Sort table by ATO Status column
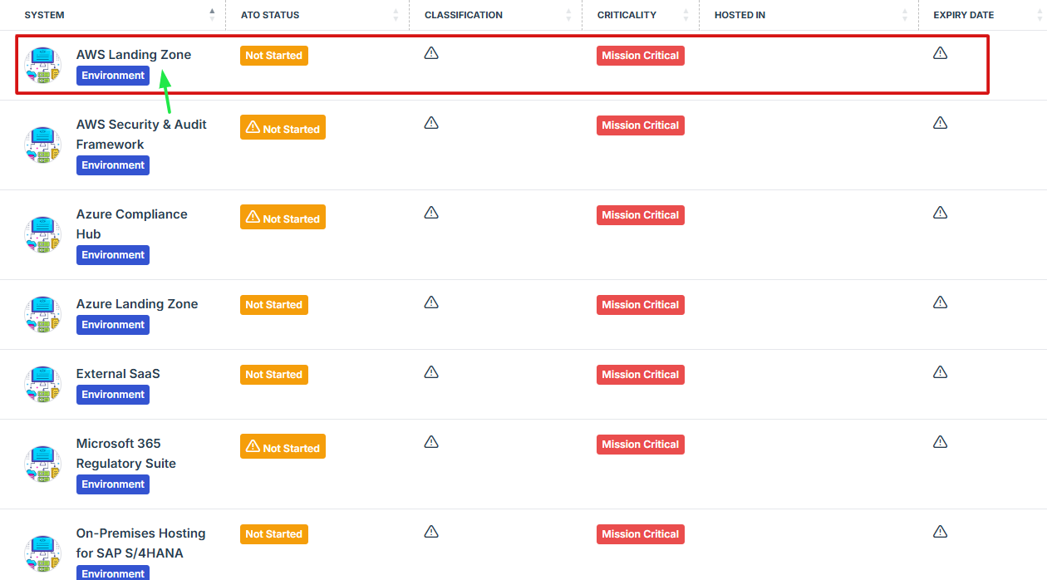The width and height of the screenshot is (1047, 580). 270,15
